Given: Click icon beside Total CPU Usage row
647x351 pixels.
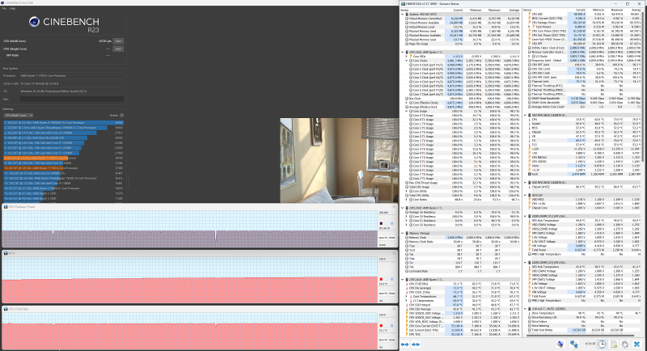Looking at the screenshot, I should (407, 187).
